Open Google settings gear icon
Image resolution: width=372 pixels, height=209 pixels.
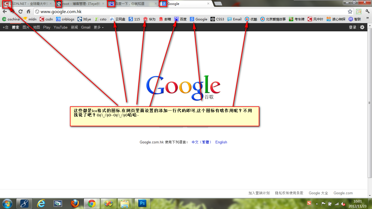(362, 27)
